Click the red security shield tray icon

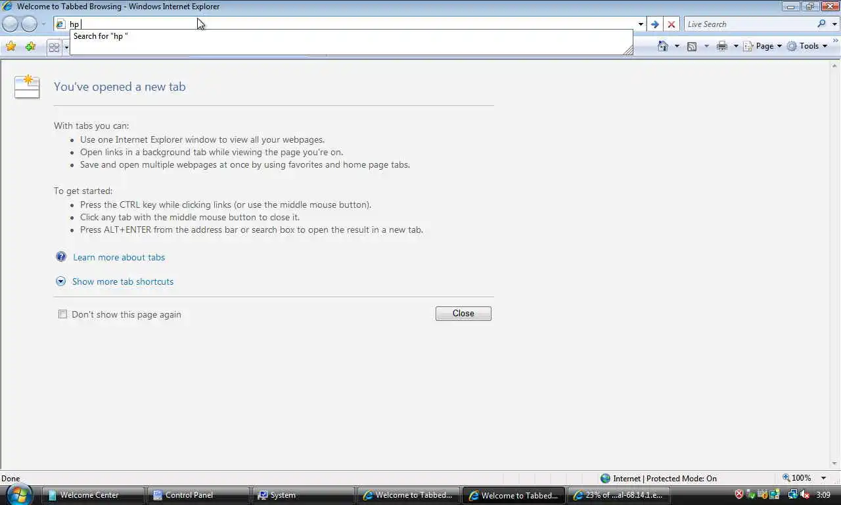pos(739,494)
